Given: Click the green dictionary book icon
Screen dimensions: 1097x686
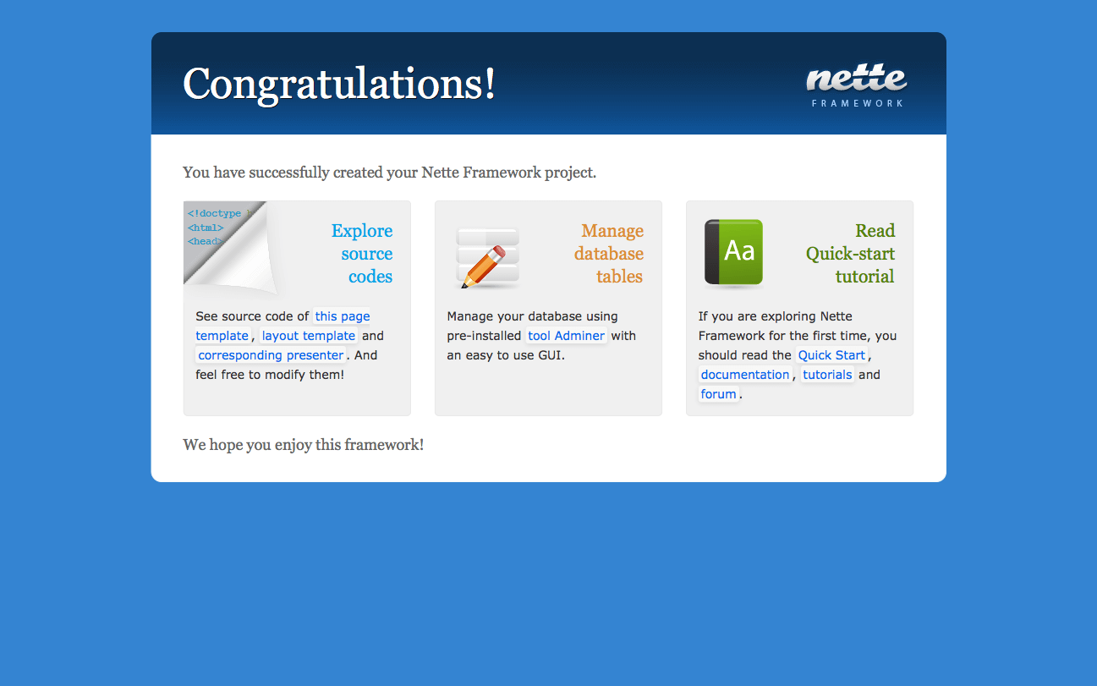Looking at the screenshot, I should click(734, 252).
